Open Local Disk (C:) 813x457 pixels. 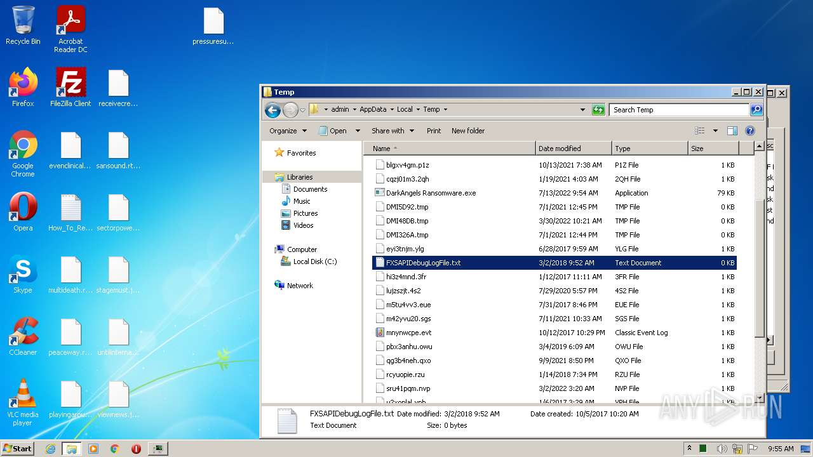coord(314,262)
